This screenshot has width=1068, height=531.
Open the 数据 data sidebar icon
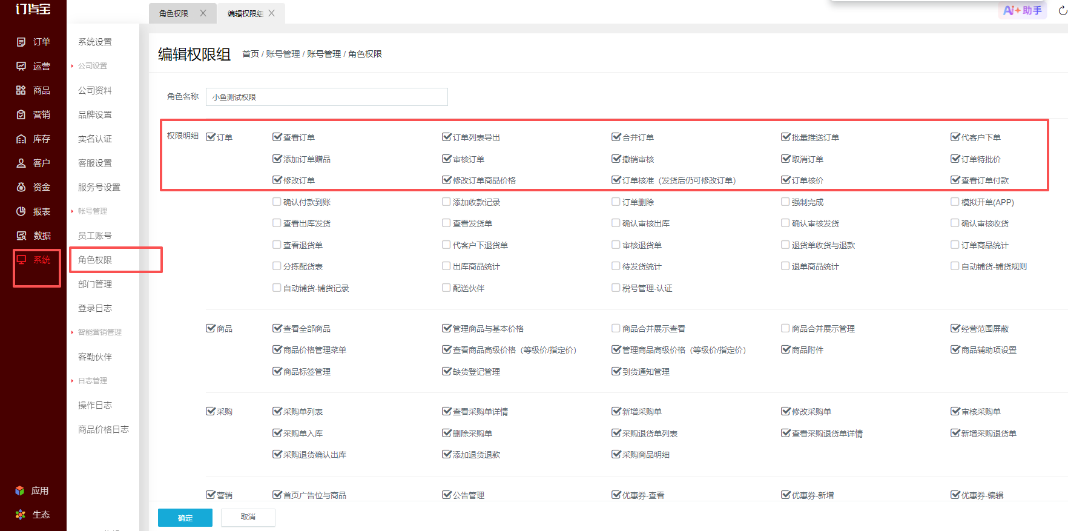coord(21,236)
